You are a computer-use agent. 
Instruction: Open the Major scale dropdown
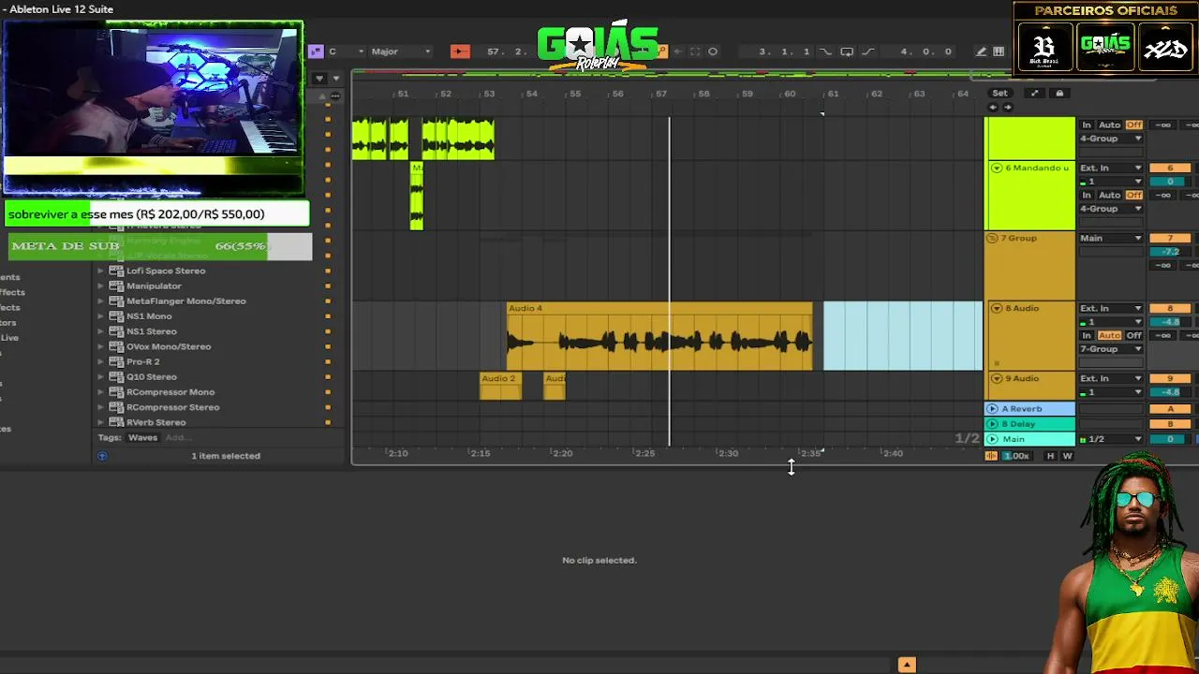tap(400, 51)
